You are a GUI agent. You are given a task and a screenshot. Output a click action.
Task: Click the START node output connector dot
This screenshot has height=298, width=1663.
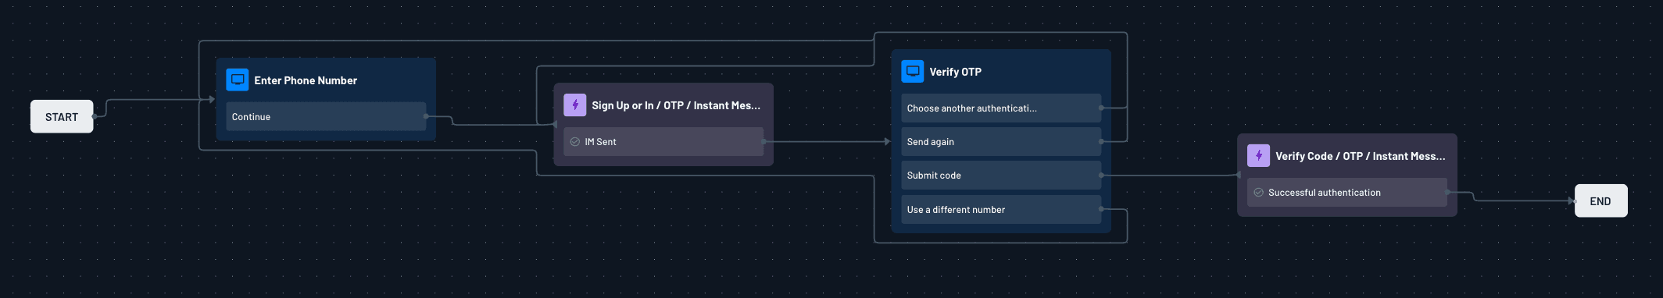(94, 116)
